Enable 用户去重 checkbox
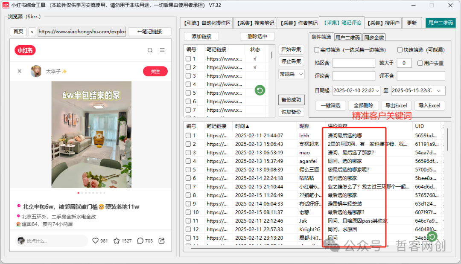 (420, 63)
